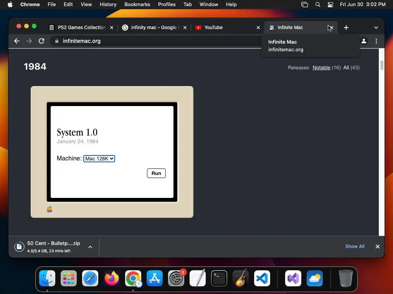Open TextEdit from the Dock
393x294 pixels.
tap(198, 278)
